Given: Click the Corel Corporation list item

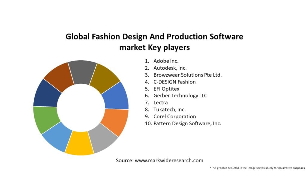Looking at the screenshot, I should pos(174,116).
